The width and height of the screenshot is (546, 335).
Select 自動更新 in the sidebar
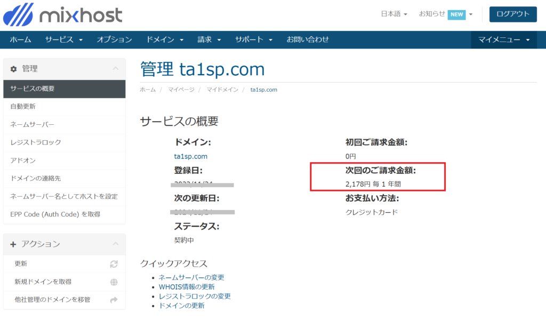point(23,107)
